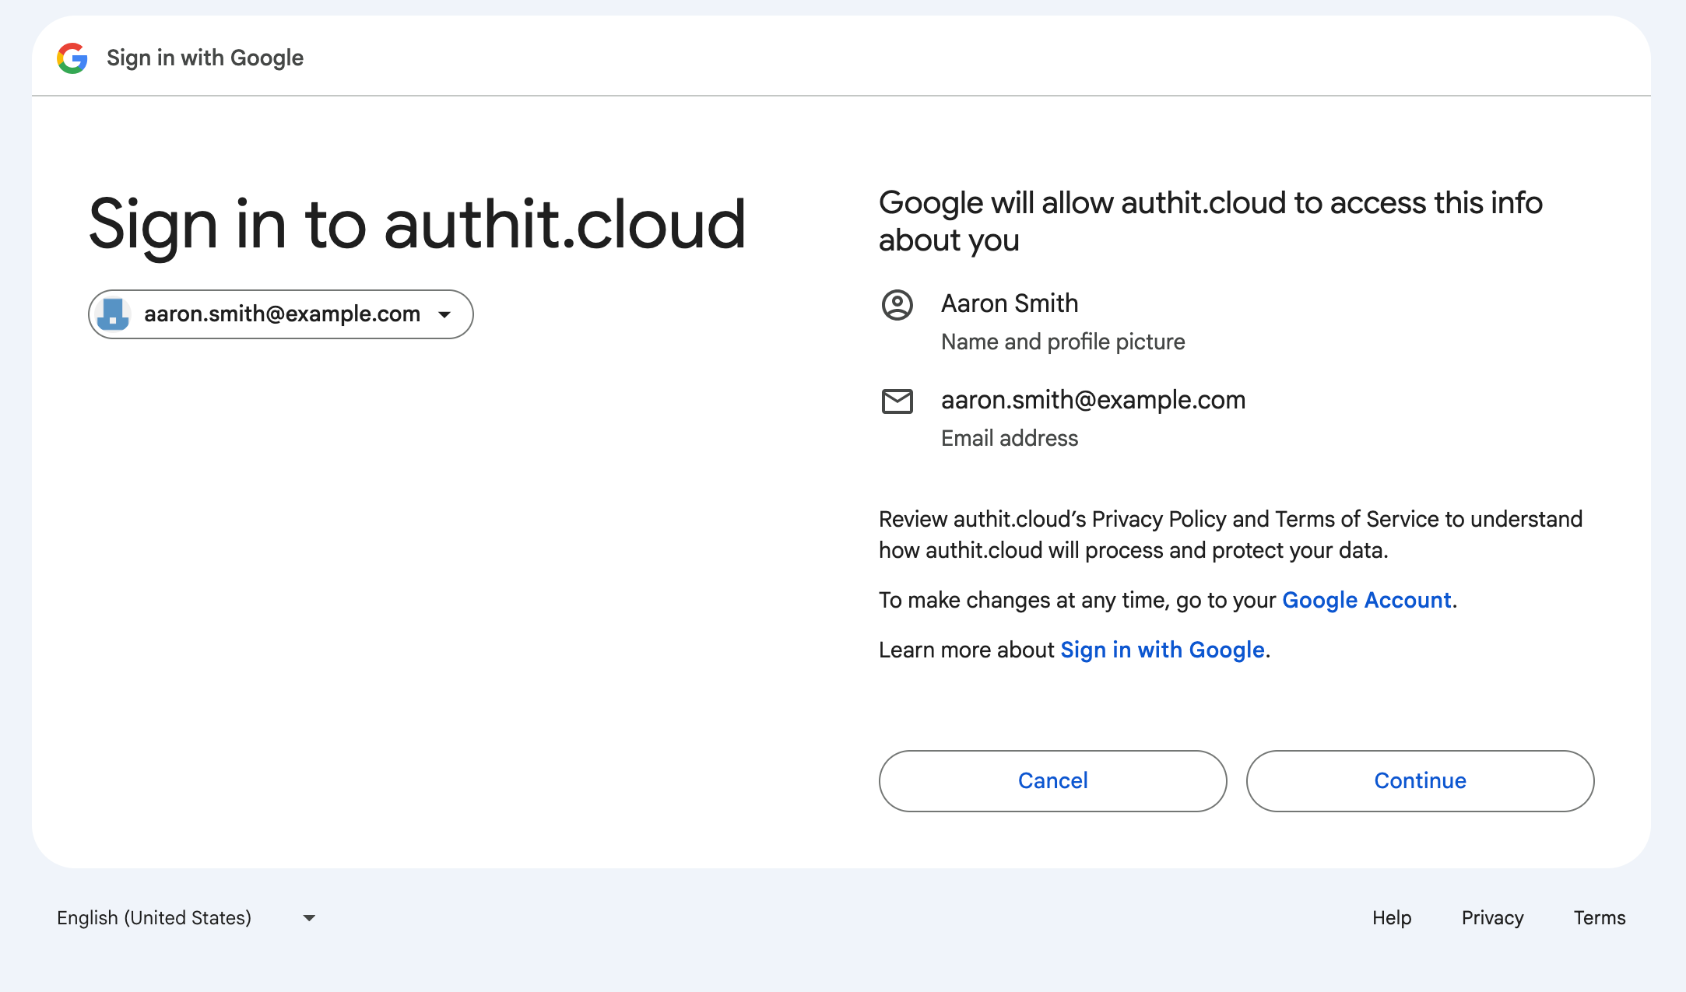
Task: Open the Terms link in the footer
Action: tap(1599, 918)
